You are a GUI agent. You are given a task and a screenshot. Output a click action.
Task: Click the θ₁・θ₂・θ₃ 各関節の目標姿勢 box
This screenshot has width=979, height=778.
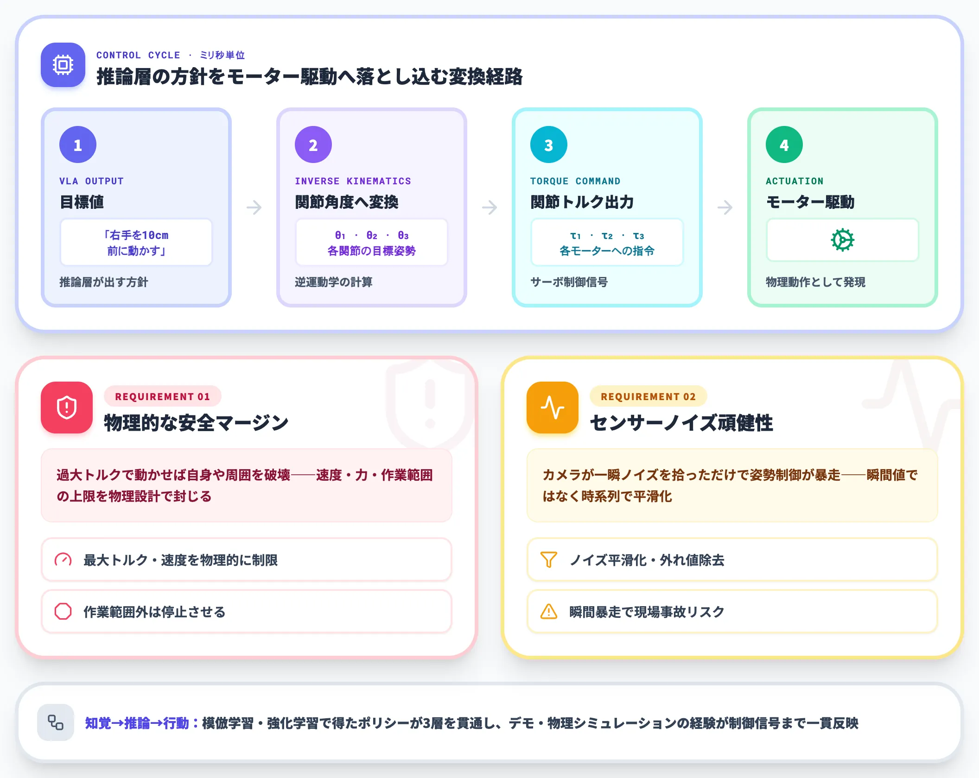click(x=372, y=242)
